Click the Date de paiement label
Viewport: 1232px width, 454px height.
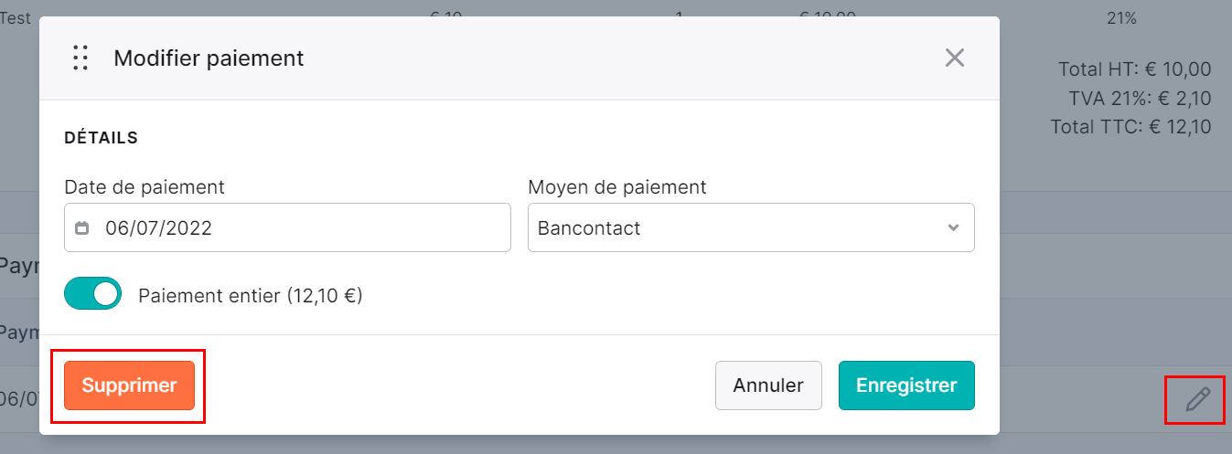point(145,187)
